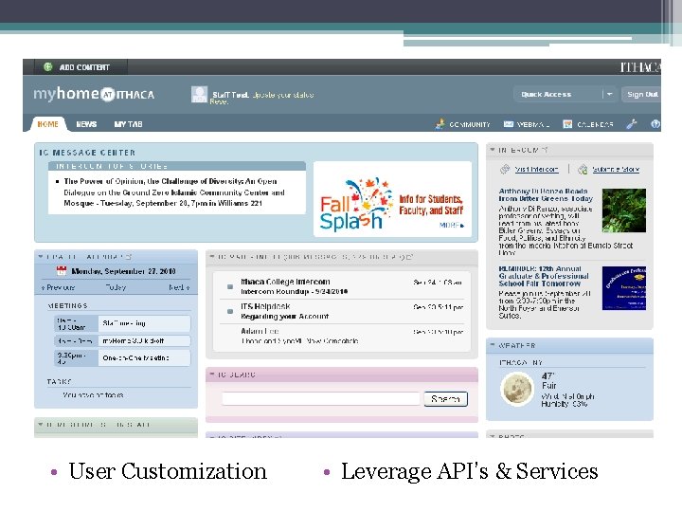Click the Update your status link
Image resolution: width=682 pixels, height=512 pixels.
tap(282, 95)
